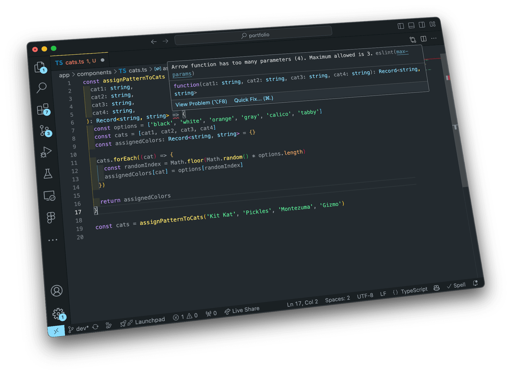This screenshot has height=374, width=513.
Task: Open the Extensions view with badge 7
Action: (x=43, y=109)
